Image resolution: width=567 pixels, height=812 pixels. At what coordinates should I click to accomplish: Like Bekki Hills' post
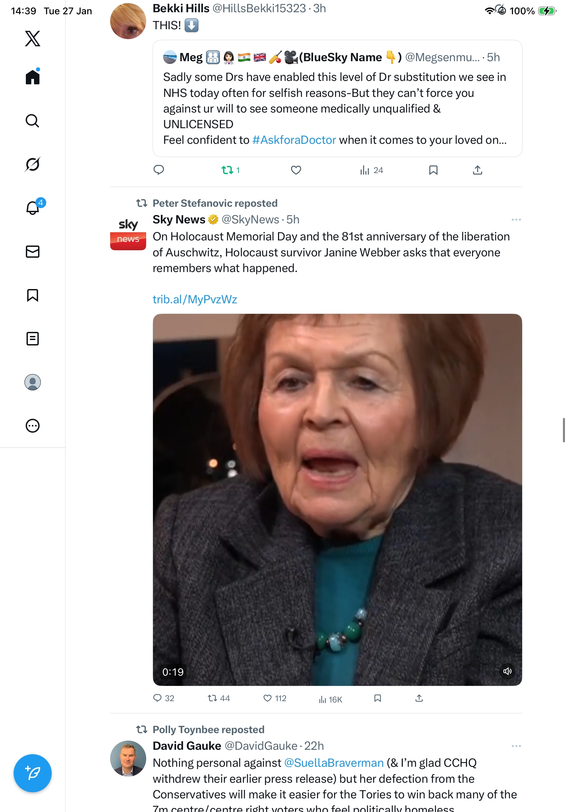pyautogui.click(x=296, y=170)
